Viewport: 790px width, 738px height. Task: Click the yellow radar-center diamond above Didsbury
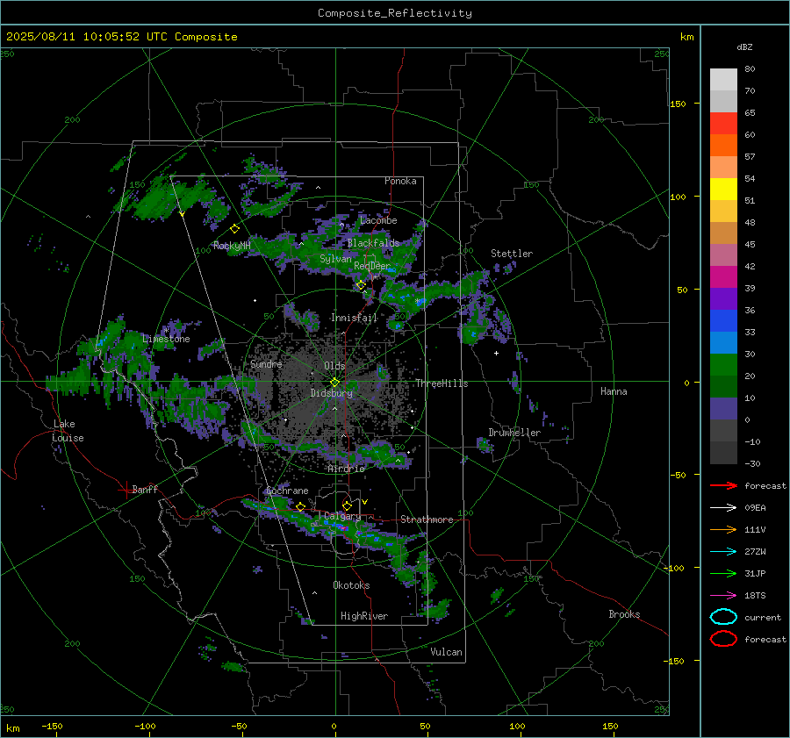coord(335,383)
